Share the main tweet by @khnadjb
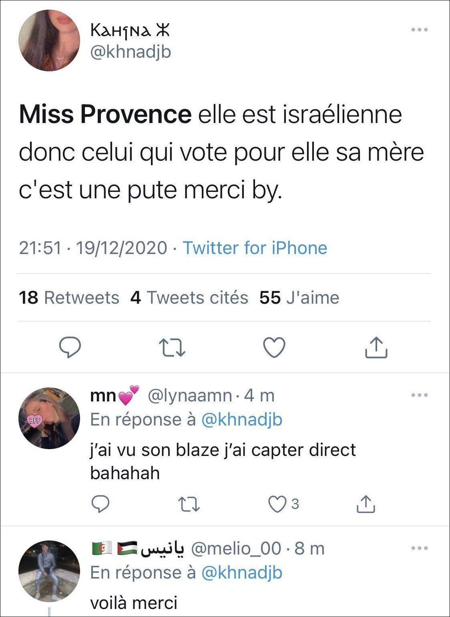The image size is (450, 617). (376, 347)
